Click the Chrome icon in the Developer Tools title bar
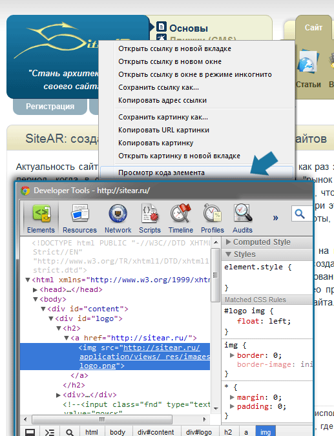 [25, 191]
